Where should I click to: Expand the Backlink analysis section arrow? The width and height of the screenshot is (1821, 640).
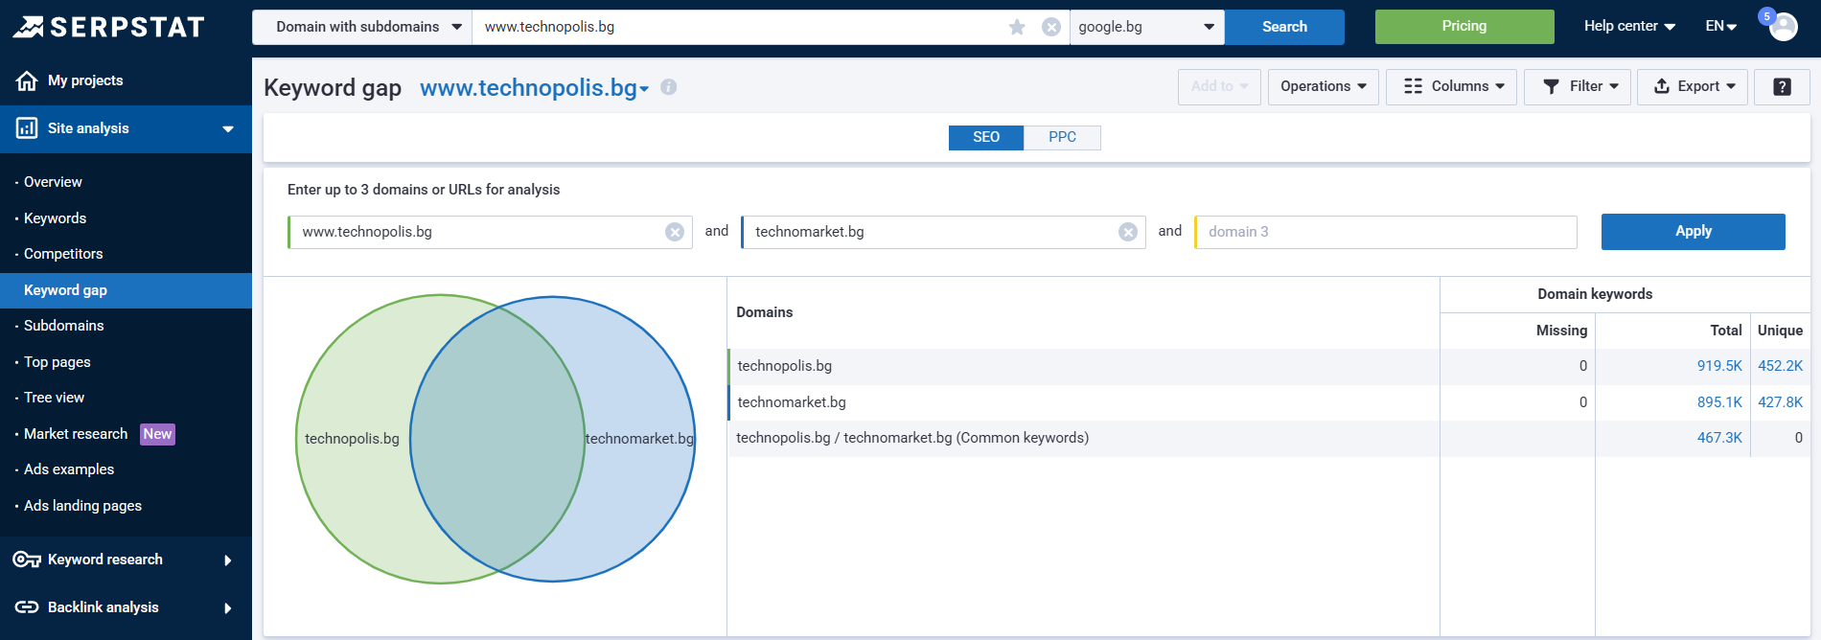pos(227,608)
